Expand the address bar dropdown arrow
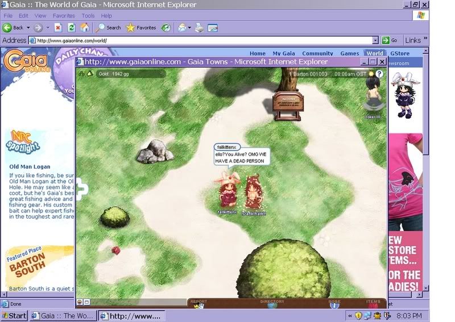The height and width of the screenshot is (322, 455). pyautogui.click(x=375, y=40)
